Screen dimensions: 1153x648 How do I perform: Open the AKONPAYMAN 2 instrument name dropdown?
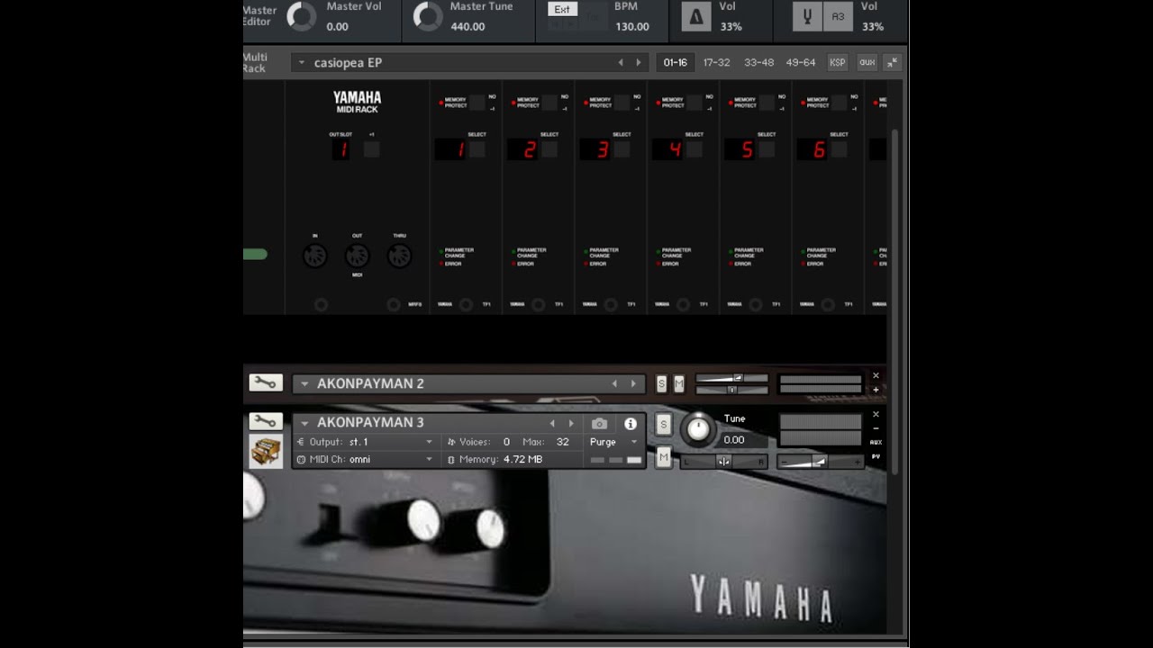[304, 384]
